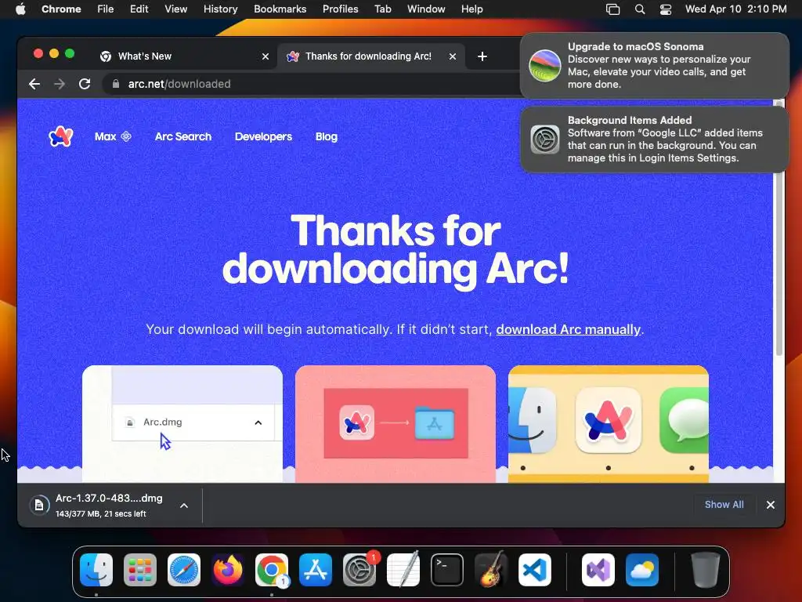Open the Window menu
Viewport: 802px width, 602px height.
tap(426, 9)
